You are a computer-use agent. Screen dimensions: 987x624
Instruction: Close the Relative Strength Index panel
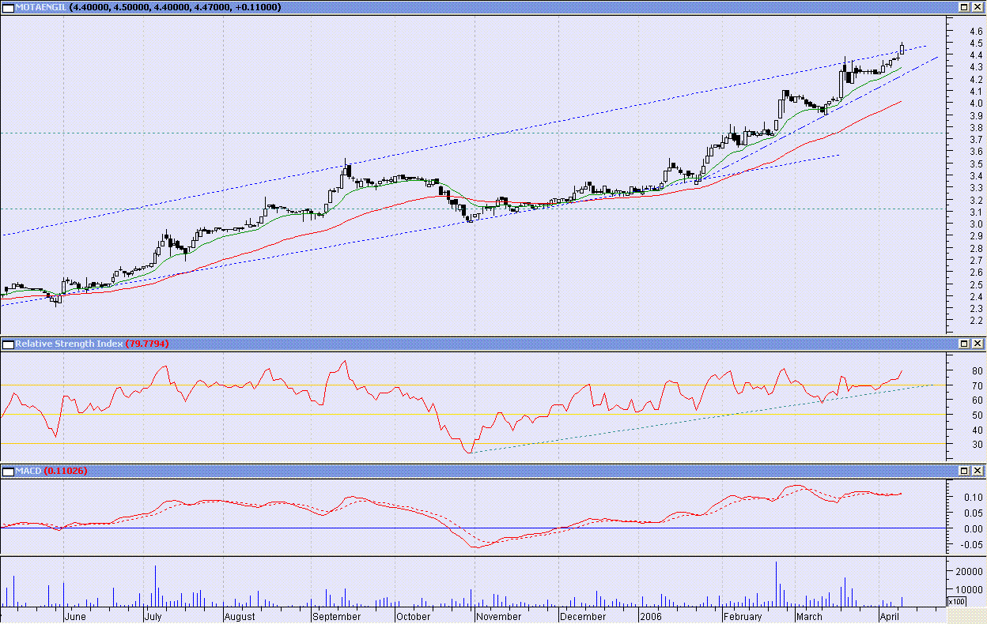pyautogui.click(x=978, y=344)
